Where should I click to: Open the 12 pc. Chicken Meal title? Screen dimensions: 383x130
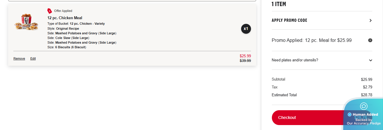coord(65,18)
